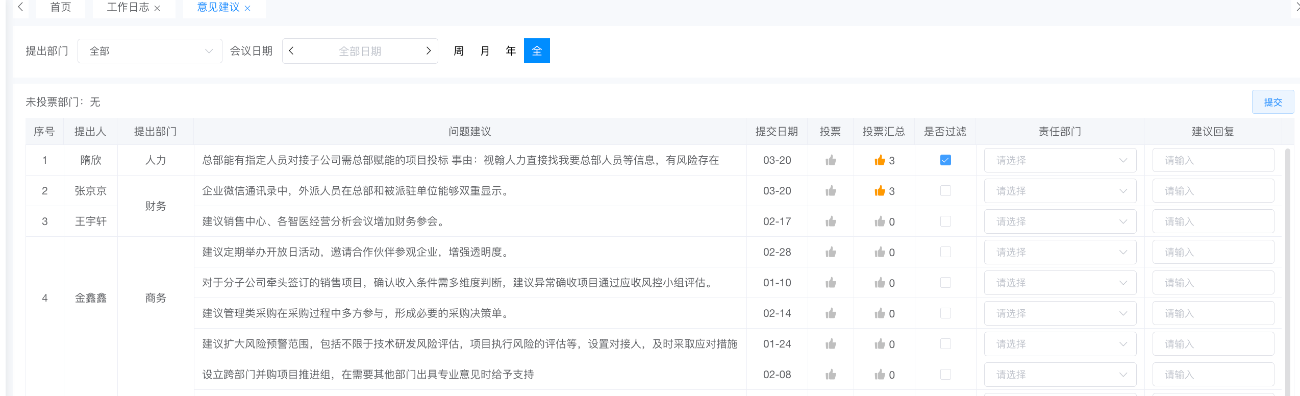1300x396 pixels.
Task: Expand 责任部门 dropdown for the 02-14 suggestion
Action: point(1060,313)
